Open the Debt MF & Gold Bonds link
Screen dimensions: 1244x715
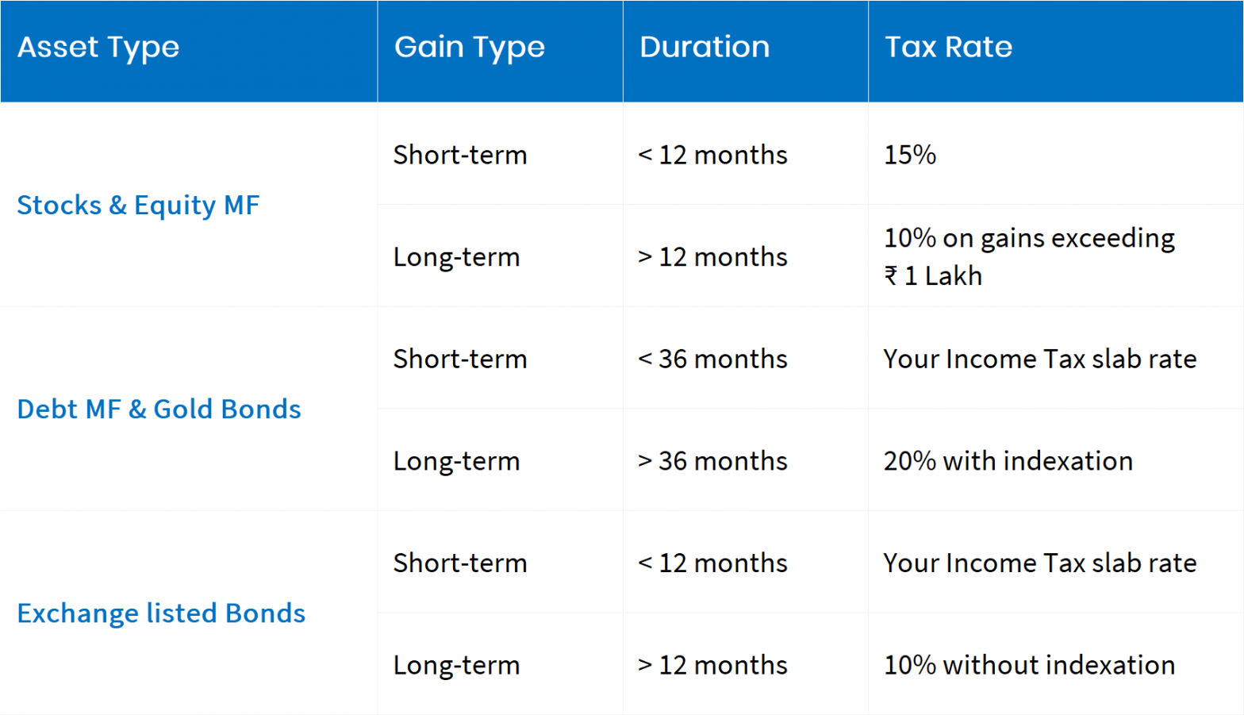(159, 409)
